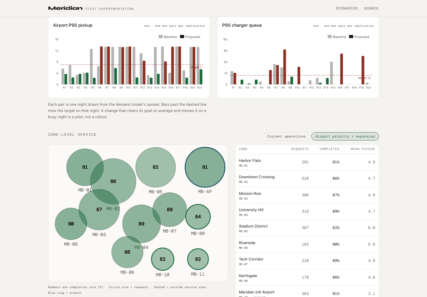The width and height of the screenshot is (427, 297).
Task: Click the Airport P90 pickup chart title
Action: 73,25
